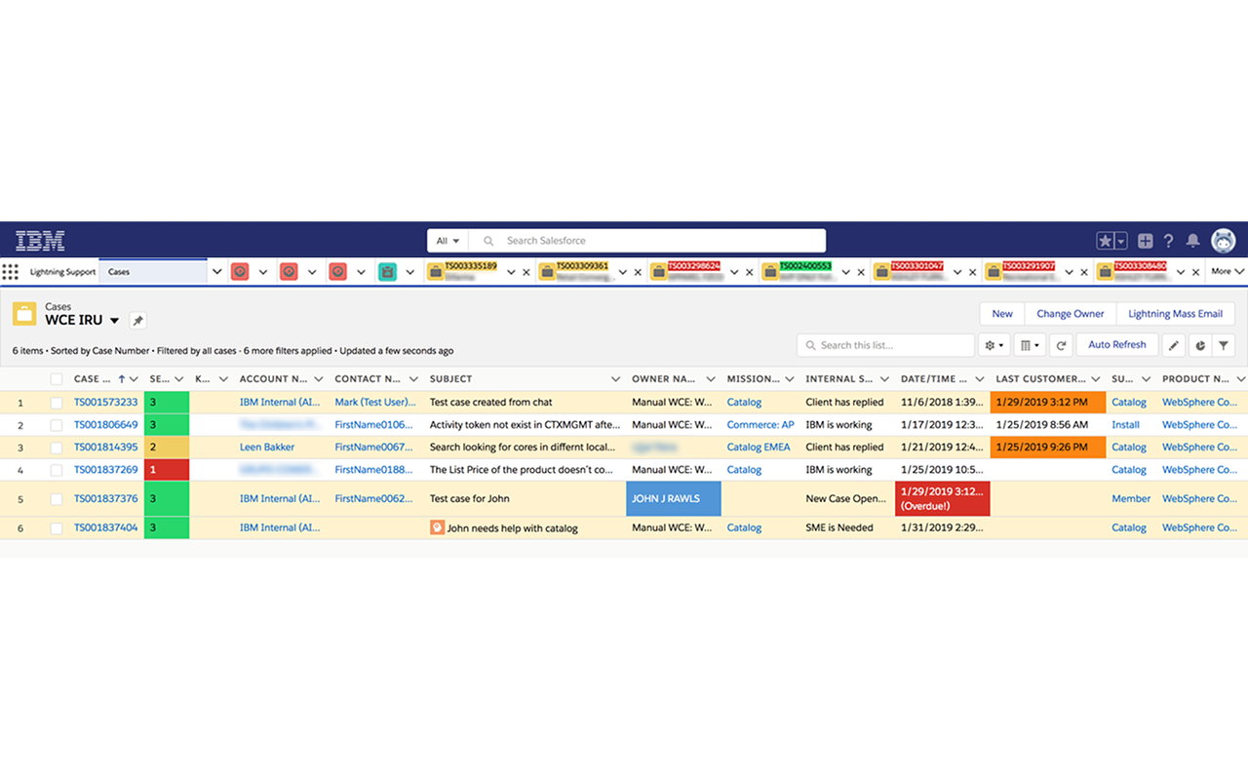Open the teal workspace tab icon

[x=387, y=272]
